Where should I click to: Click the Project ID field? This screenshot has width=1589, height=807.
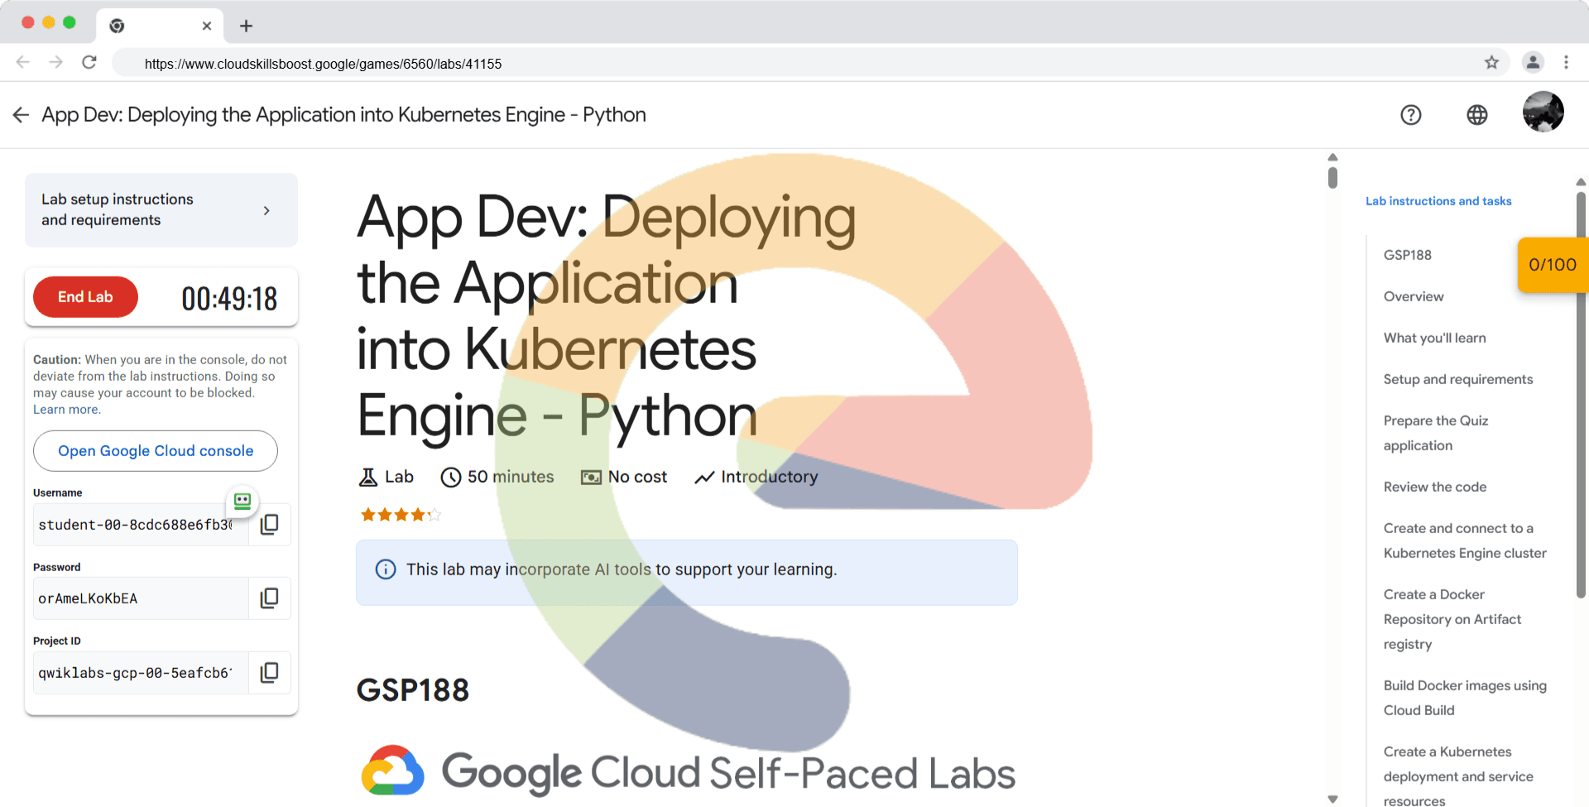141,673
